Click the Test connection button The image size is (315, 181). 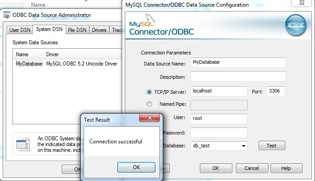click(271, 146)
